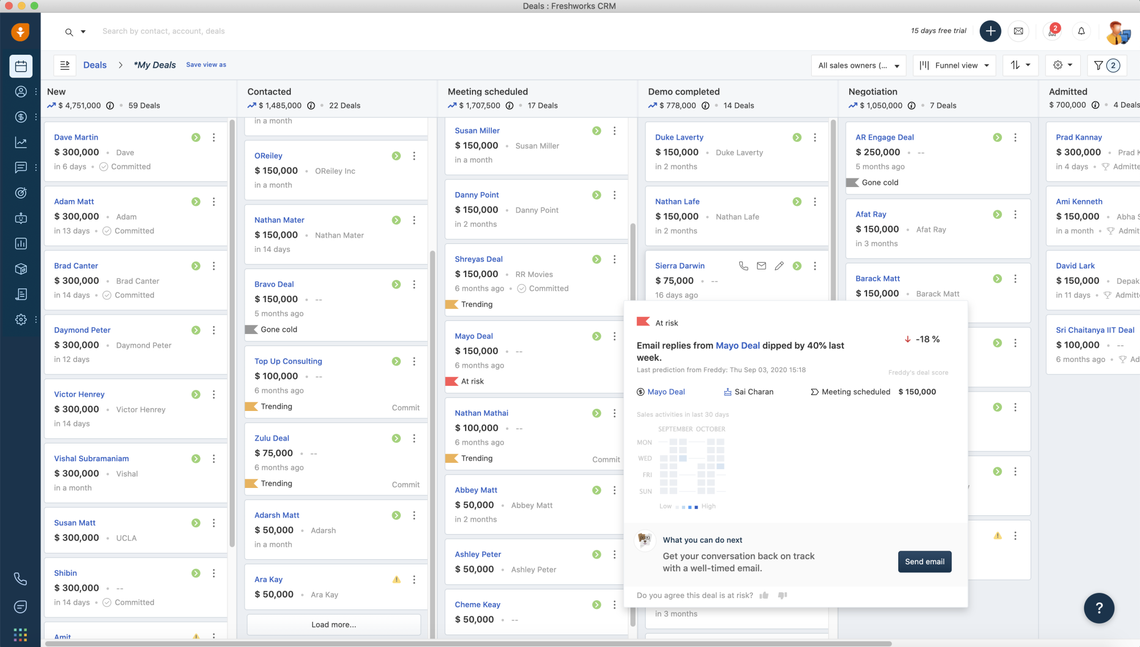Click the settings gear in the sidebar
This screenshot has height=647, width=1140.
click(21, 319)
